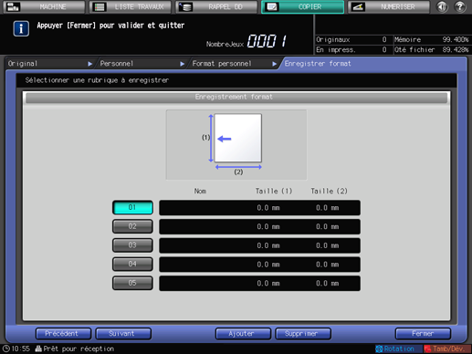This screenshot has width=472, height=354.
Task: Click the hard disk recall icon
Action: point(185,6)
